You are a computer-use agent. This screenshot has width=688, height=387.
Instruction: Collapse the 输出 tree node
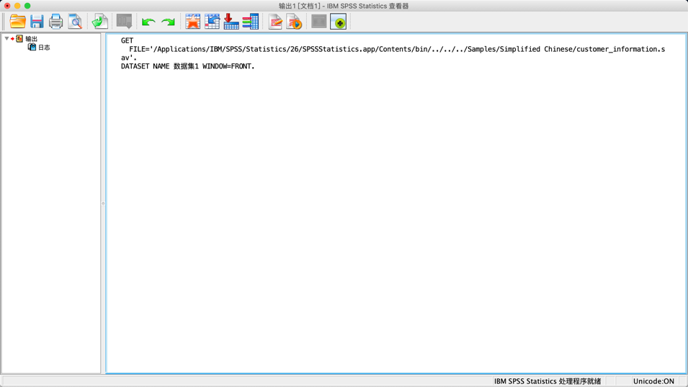(x=6, y=39)
